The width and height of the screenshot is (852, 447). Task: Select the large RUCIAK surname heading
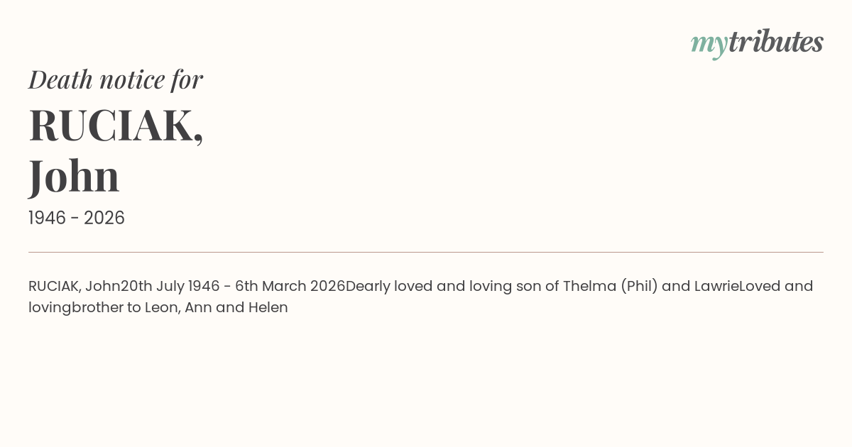coord(116,126)
